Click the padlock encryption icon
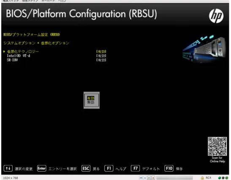The width and height of the screenshot is (231, 180). point(202,178)
